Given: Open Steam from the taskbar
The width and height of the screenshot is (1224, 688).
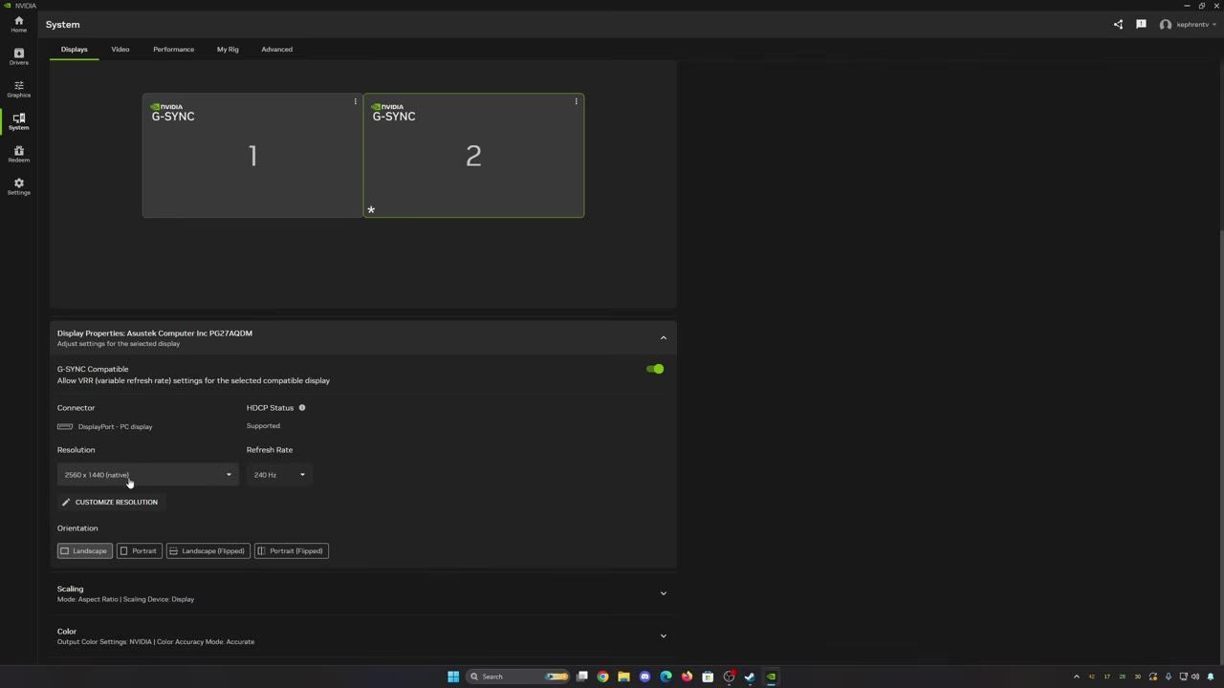Looking at the screenshot, I should [750, 677].
